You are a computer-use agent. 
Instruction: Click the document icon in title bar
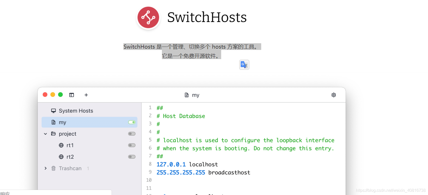coord(187,95)
